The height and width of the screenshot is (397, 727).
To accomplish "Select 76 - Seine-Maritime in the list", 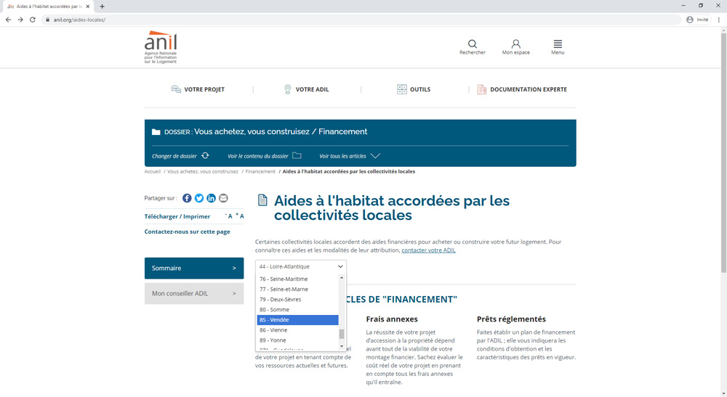I will (297, 279).
